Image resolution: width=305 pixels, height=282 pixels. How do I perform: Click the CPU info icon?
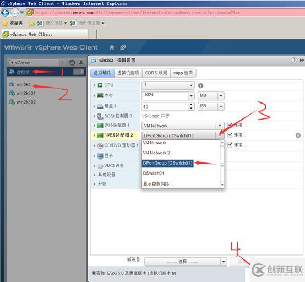(200, 85)
